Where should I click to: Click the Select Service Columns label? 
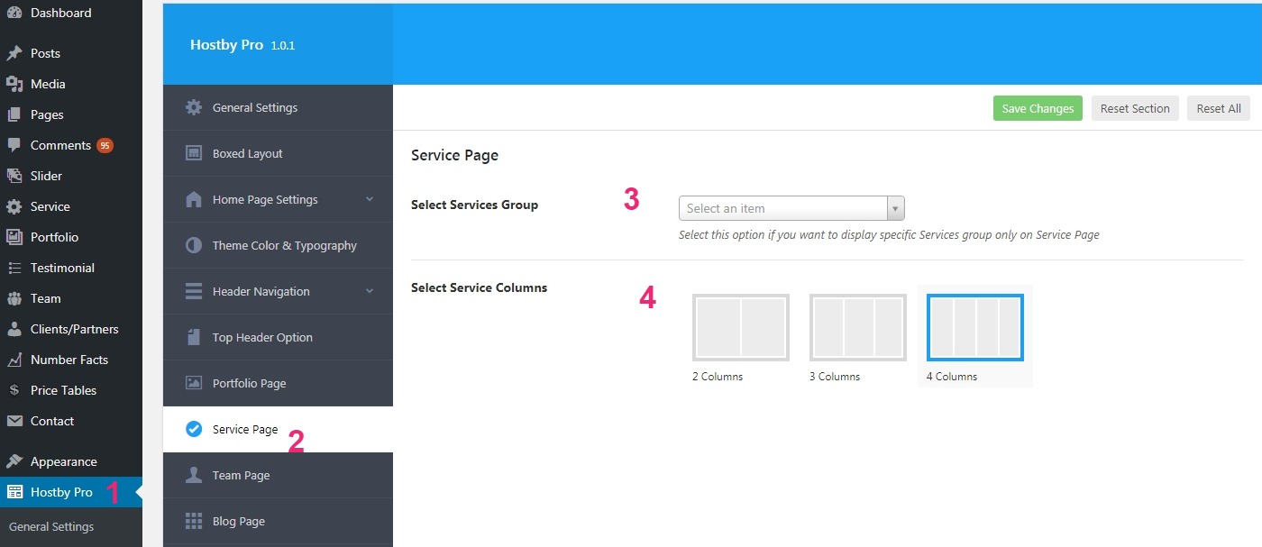pos(479,287)
